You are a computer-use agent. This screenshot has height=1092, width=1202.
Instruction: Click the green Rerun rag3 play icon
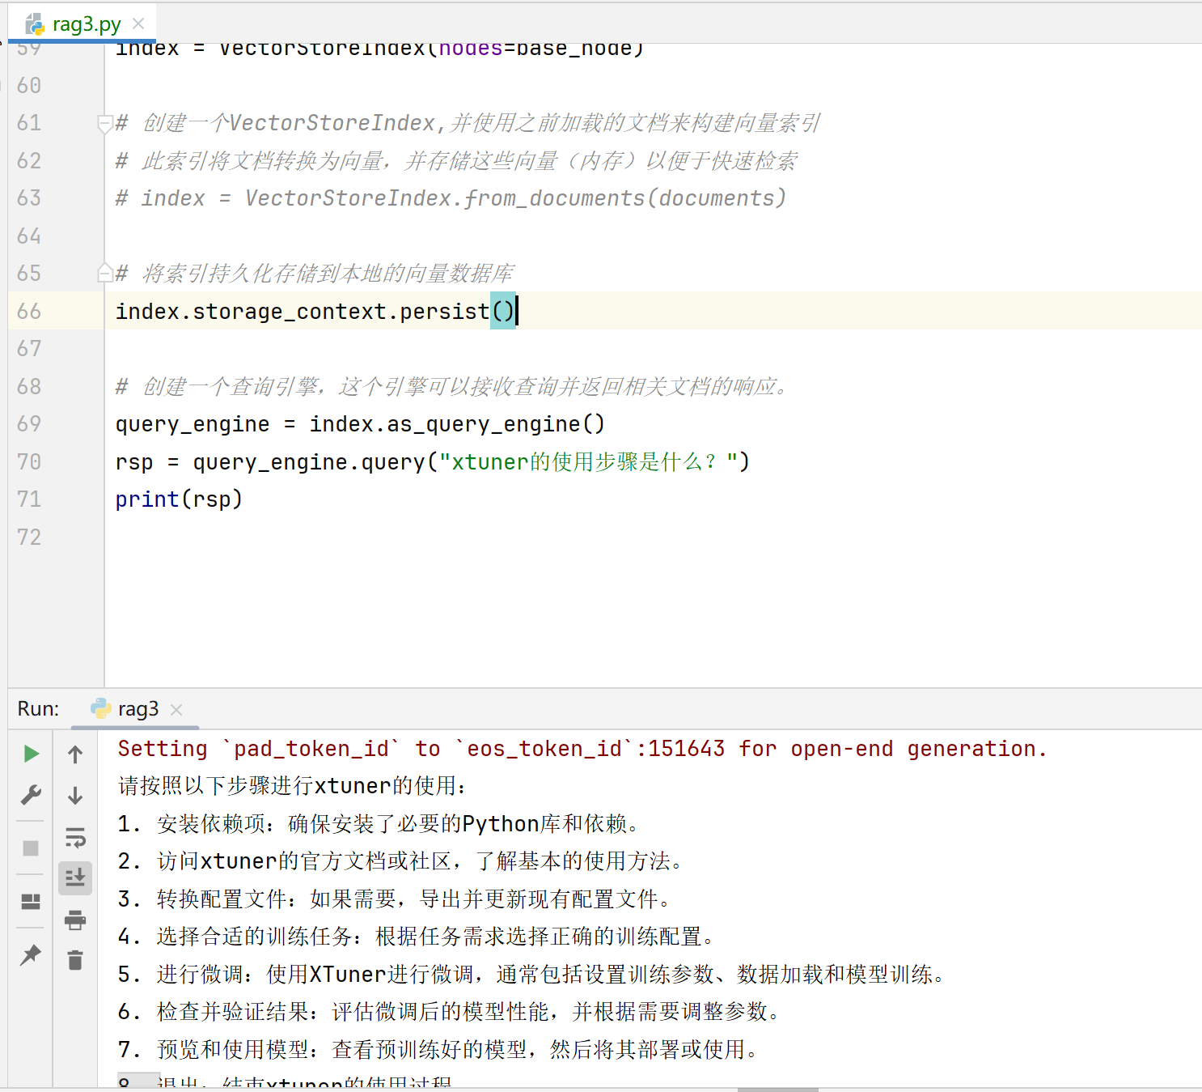tap(31, 754)
